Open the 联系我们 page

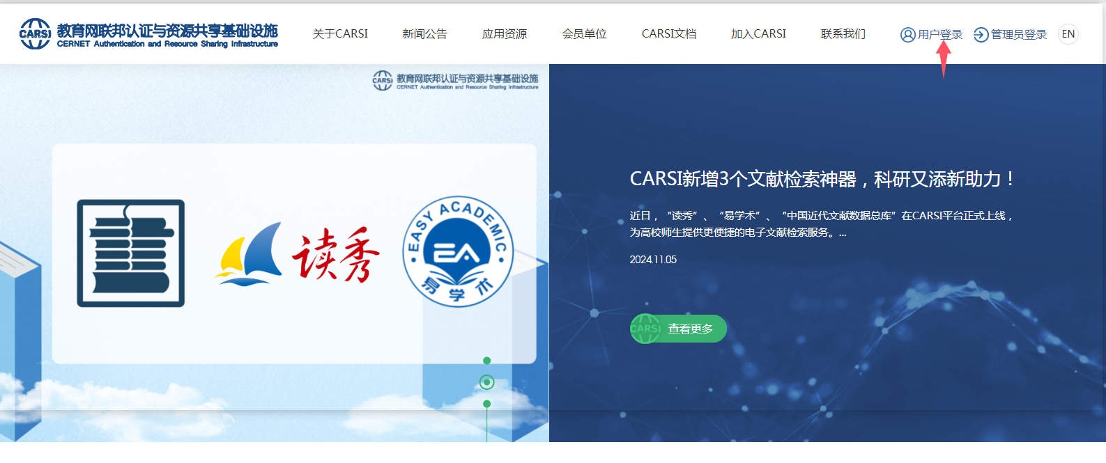(843, 34)
